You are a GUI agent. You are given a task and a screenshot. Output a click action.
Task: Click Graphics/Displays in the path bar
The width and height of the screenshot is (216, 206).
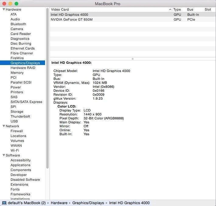(88, 203)
